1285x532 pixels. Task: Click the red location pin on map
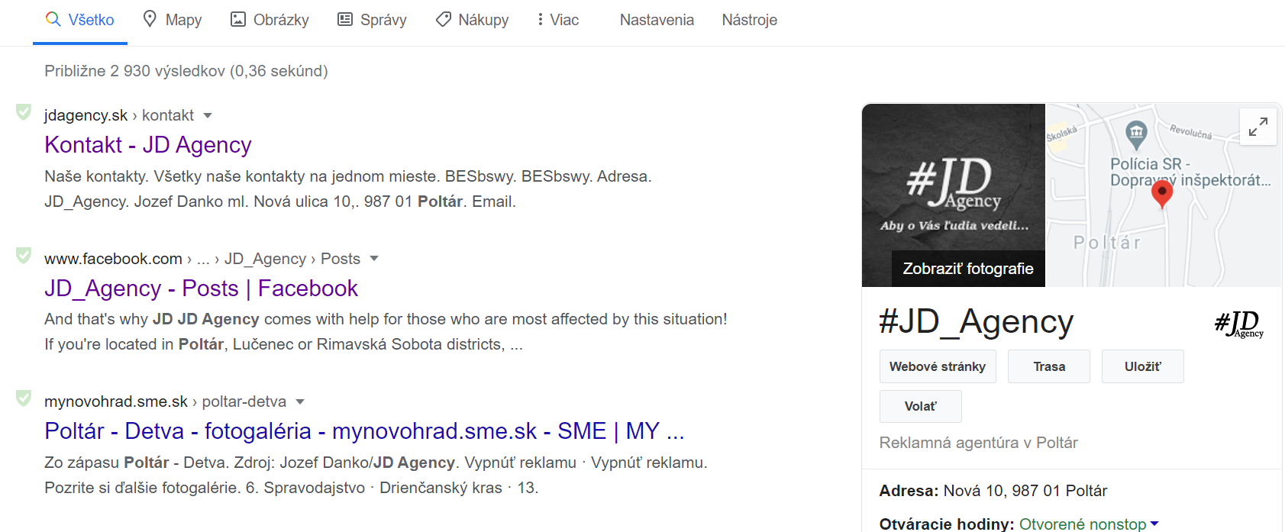coord(1162,195)
